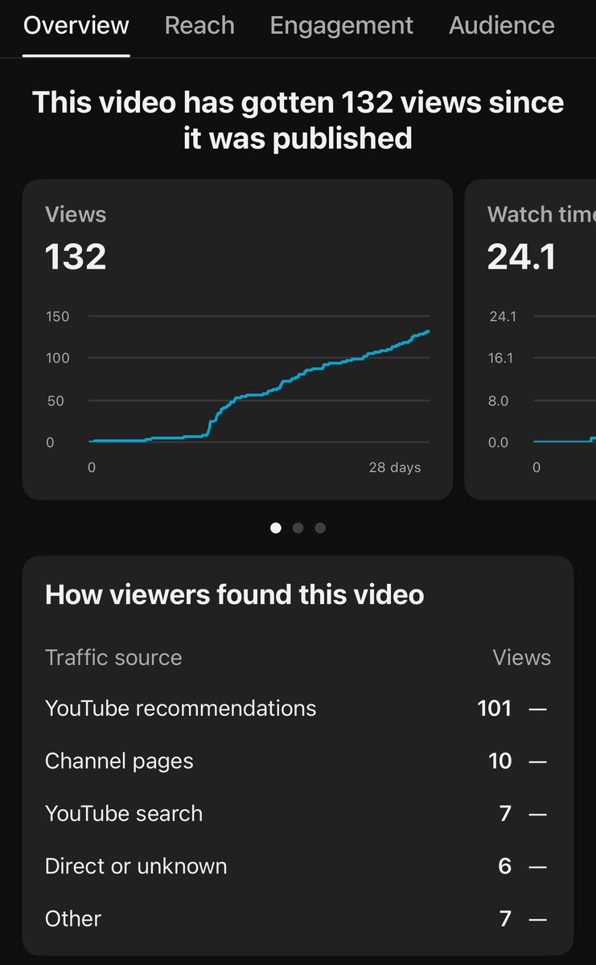Open the Engagement tab
The height and width of the screenshot is (965, 596).
tap(342, 25)
